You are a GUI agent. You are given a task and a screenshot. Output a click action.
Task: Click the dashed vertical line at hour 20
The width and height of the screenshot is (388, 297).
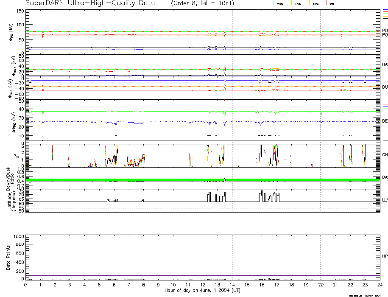click(321, 127)
